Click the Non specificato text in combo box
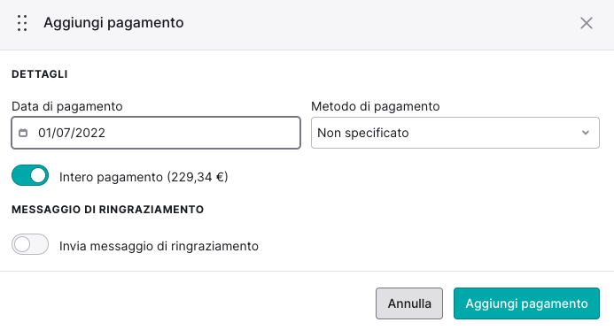 pyautogui.click(x=363, y=133)
